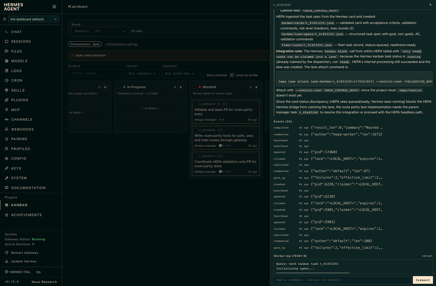
Task: Click the Webhooks icon
Action: click(x=7, y=129)
